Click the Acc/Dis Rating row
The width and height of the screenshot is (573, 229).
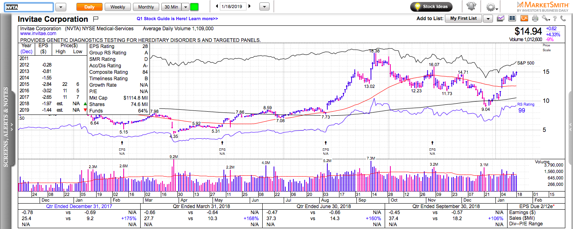[118, 66]
